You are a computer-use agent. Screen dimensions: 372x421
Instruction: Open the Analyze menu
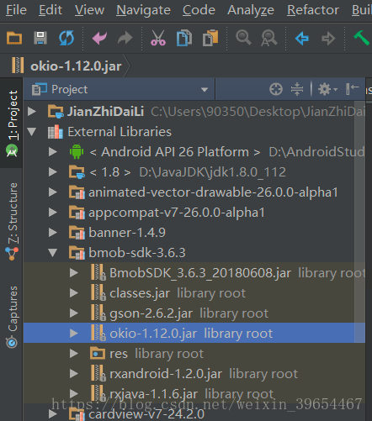click(251, 10)
